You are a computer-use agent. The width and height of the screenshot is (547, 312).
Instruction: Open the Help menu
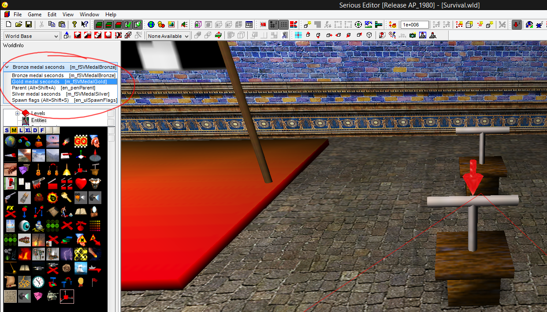(x=111, y=15)
